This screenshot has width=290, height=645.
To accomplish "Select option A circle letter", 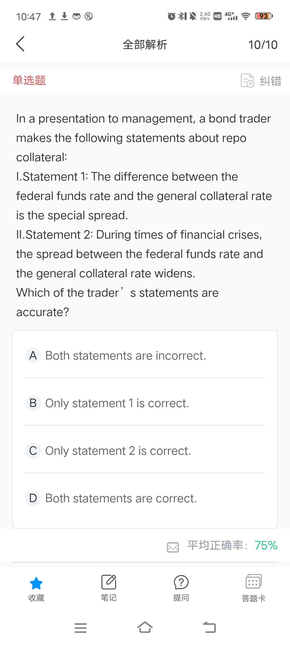I will (33, 356).
